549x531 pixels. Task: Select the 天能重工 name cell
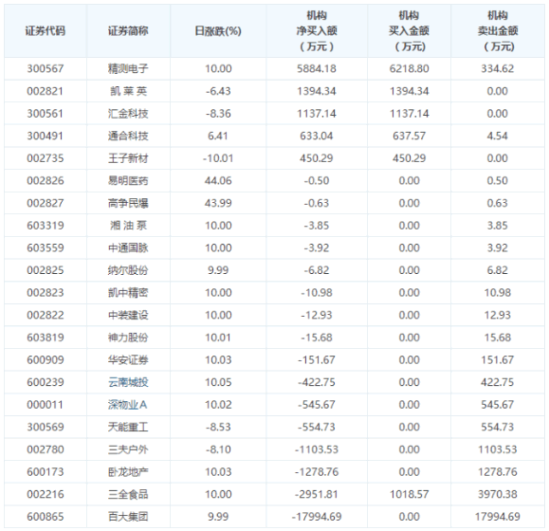[128, 427]
